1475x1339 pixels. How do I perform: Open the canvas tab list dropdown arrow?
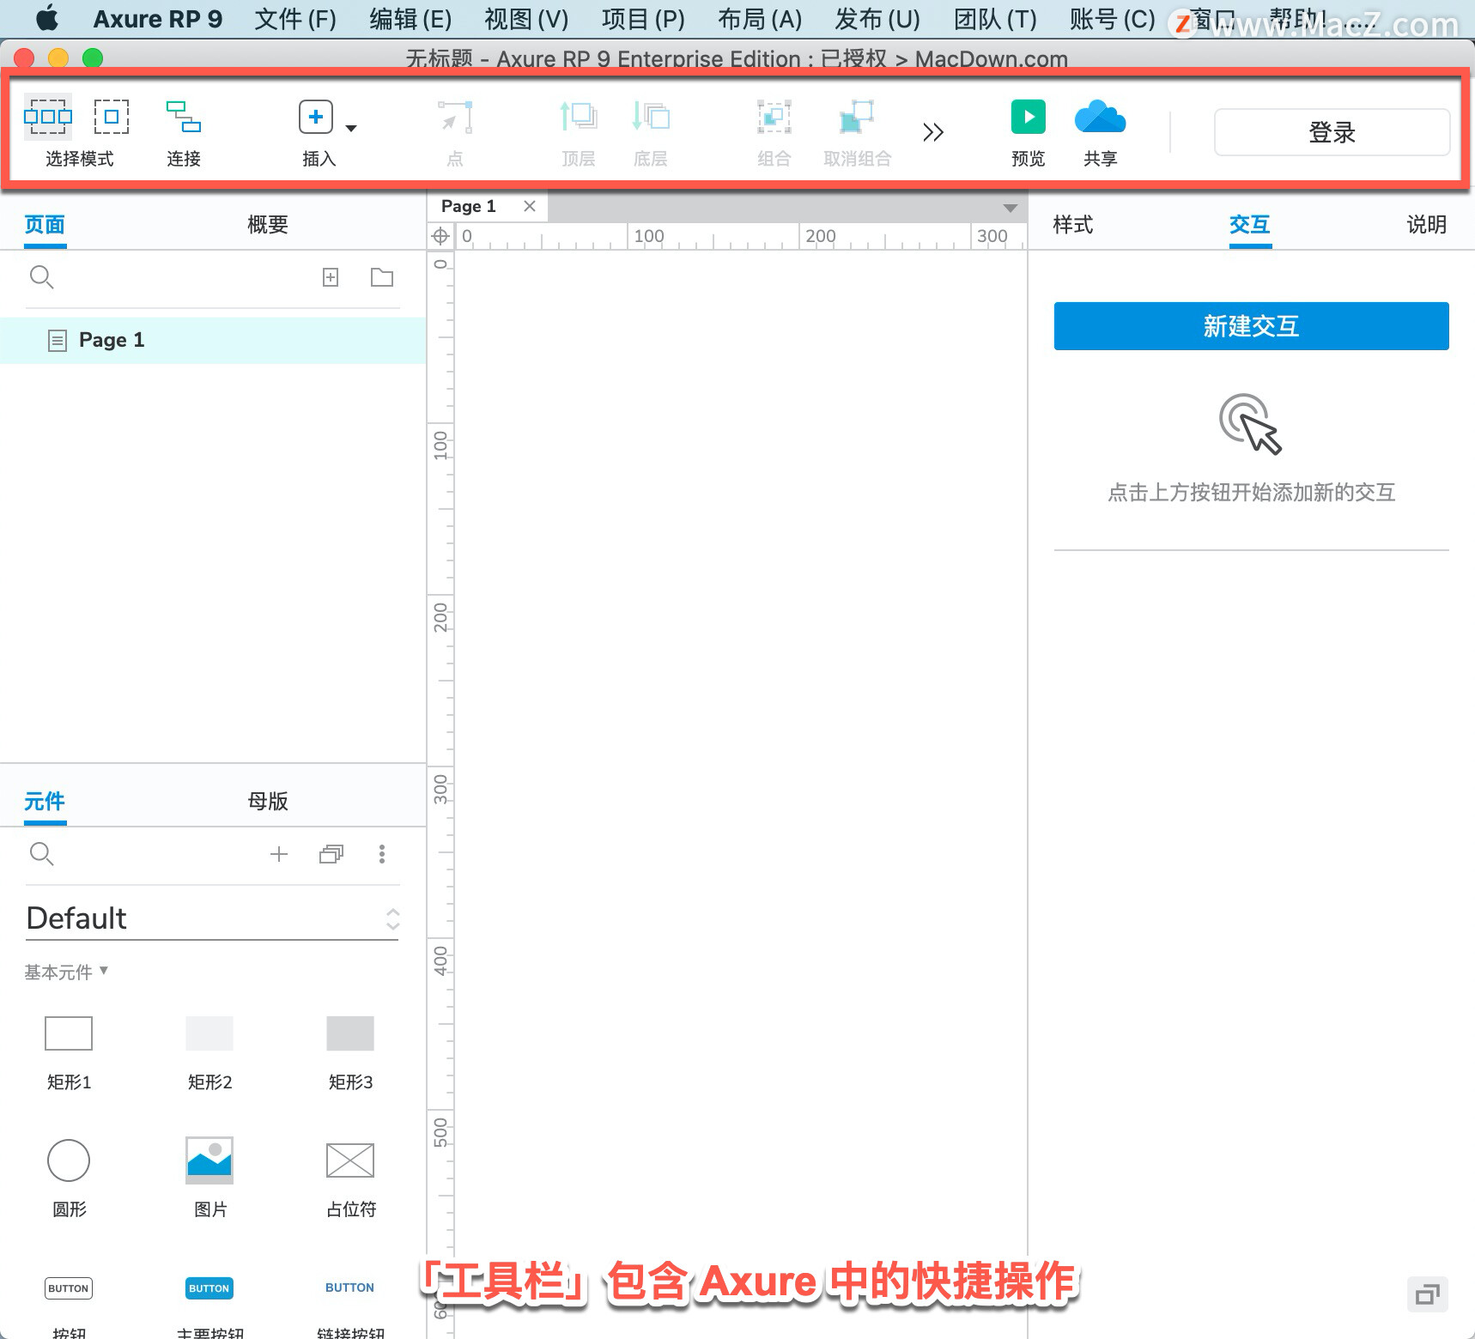click(1011, 208)
